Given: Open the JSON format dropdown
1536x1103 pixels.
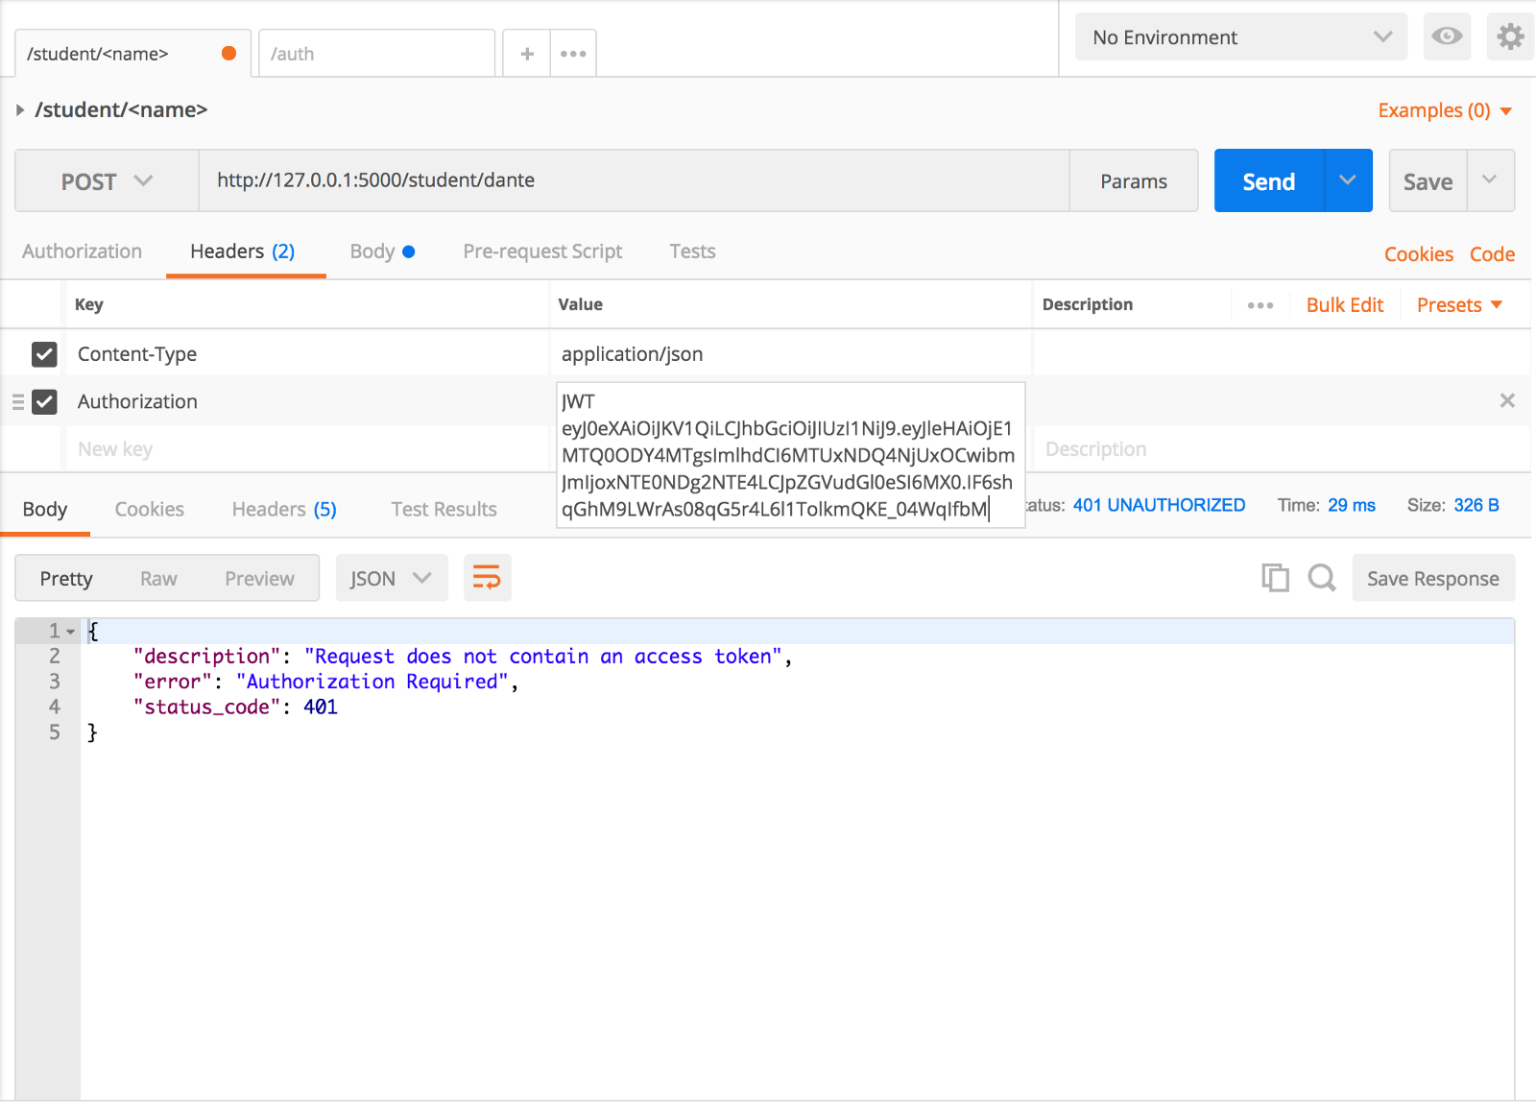Looking at the screenshot, I should [391, 579].
